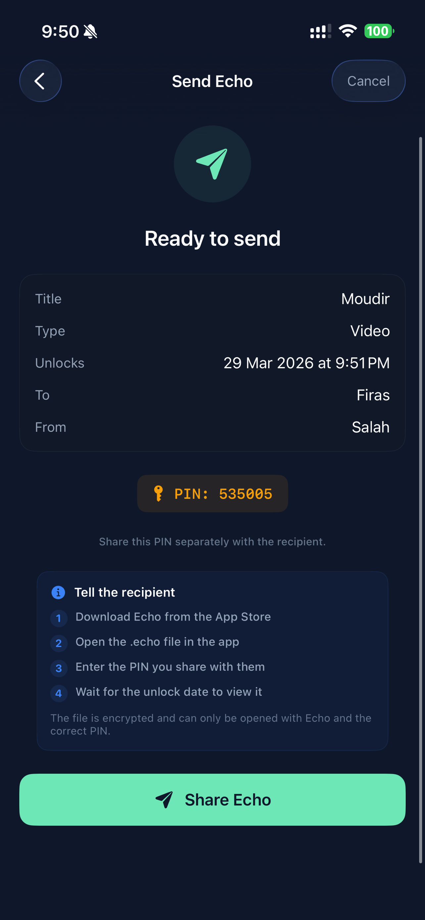Image resolution: width=425 pixels, height=920 pixels.
Task: Click the orange key icon
Action: pos(158,493)
